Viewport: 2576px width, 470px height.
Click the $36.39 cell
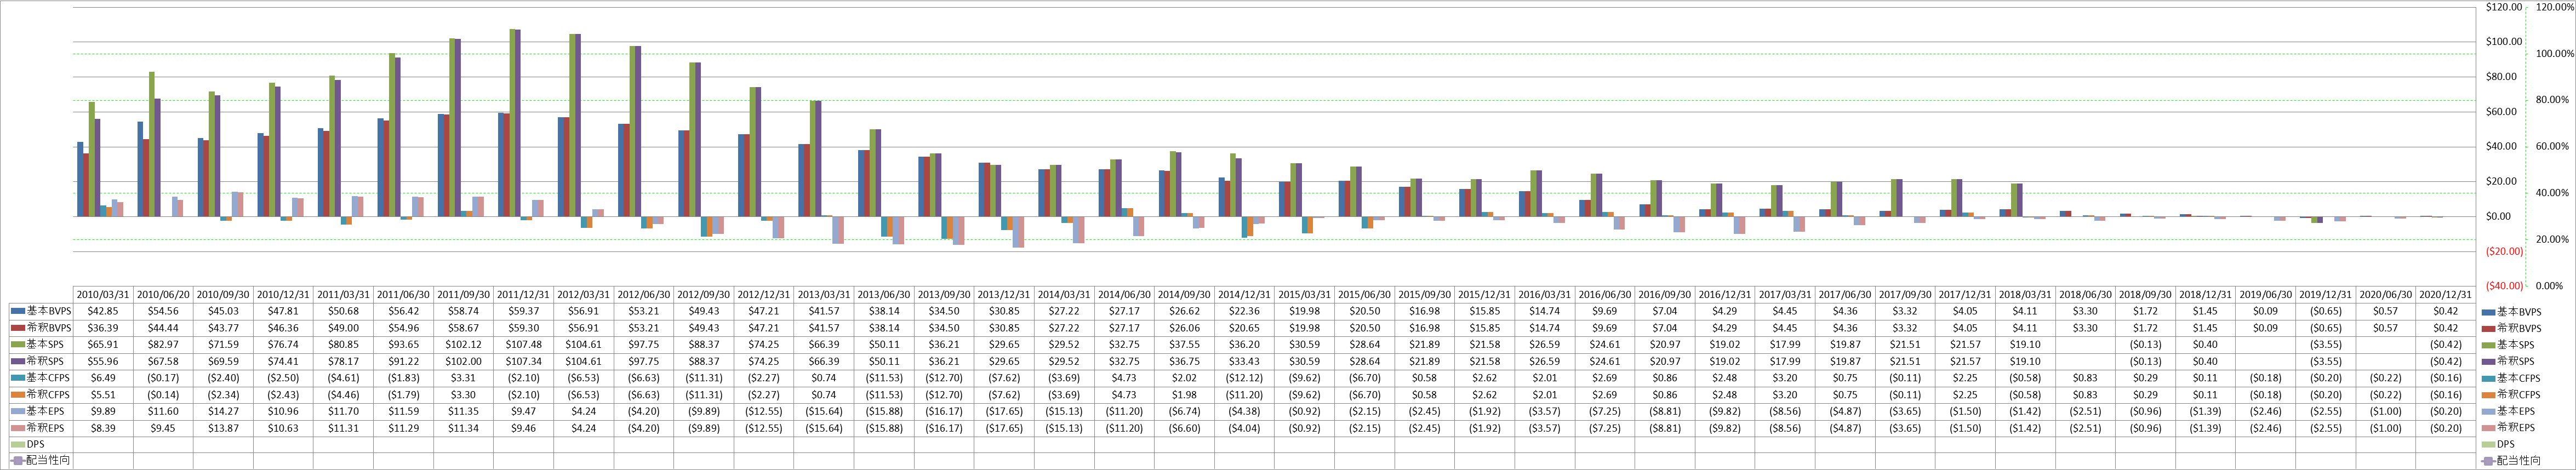point(103,328)
